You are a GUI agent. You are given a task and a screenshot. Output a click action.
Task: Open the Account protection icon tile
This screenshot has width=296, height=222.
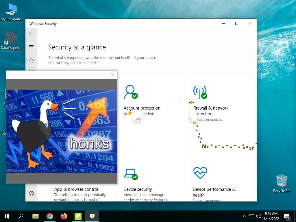131,92
